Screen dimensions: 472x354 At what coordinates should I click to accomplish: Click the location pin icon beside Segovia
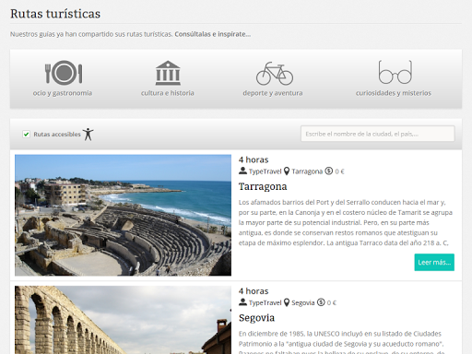click(287, 302)
